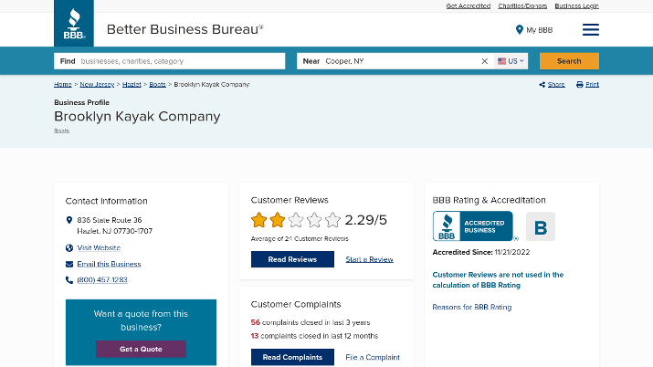Image resolution: width=653 pixels, height=367 pixels.
Task: Click into the Near Cooper, NY field
Action: pos(395,61)
